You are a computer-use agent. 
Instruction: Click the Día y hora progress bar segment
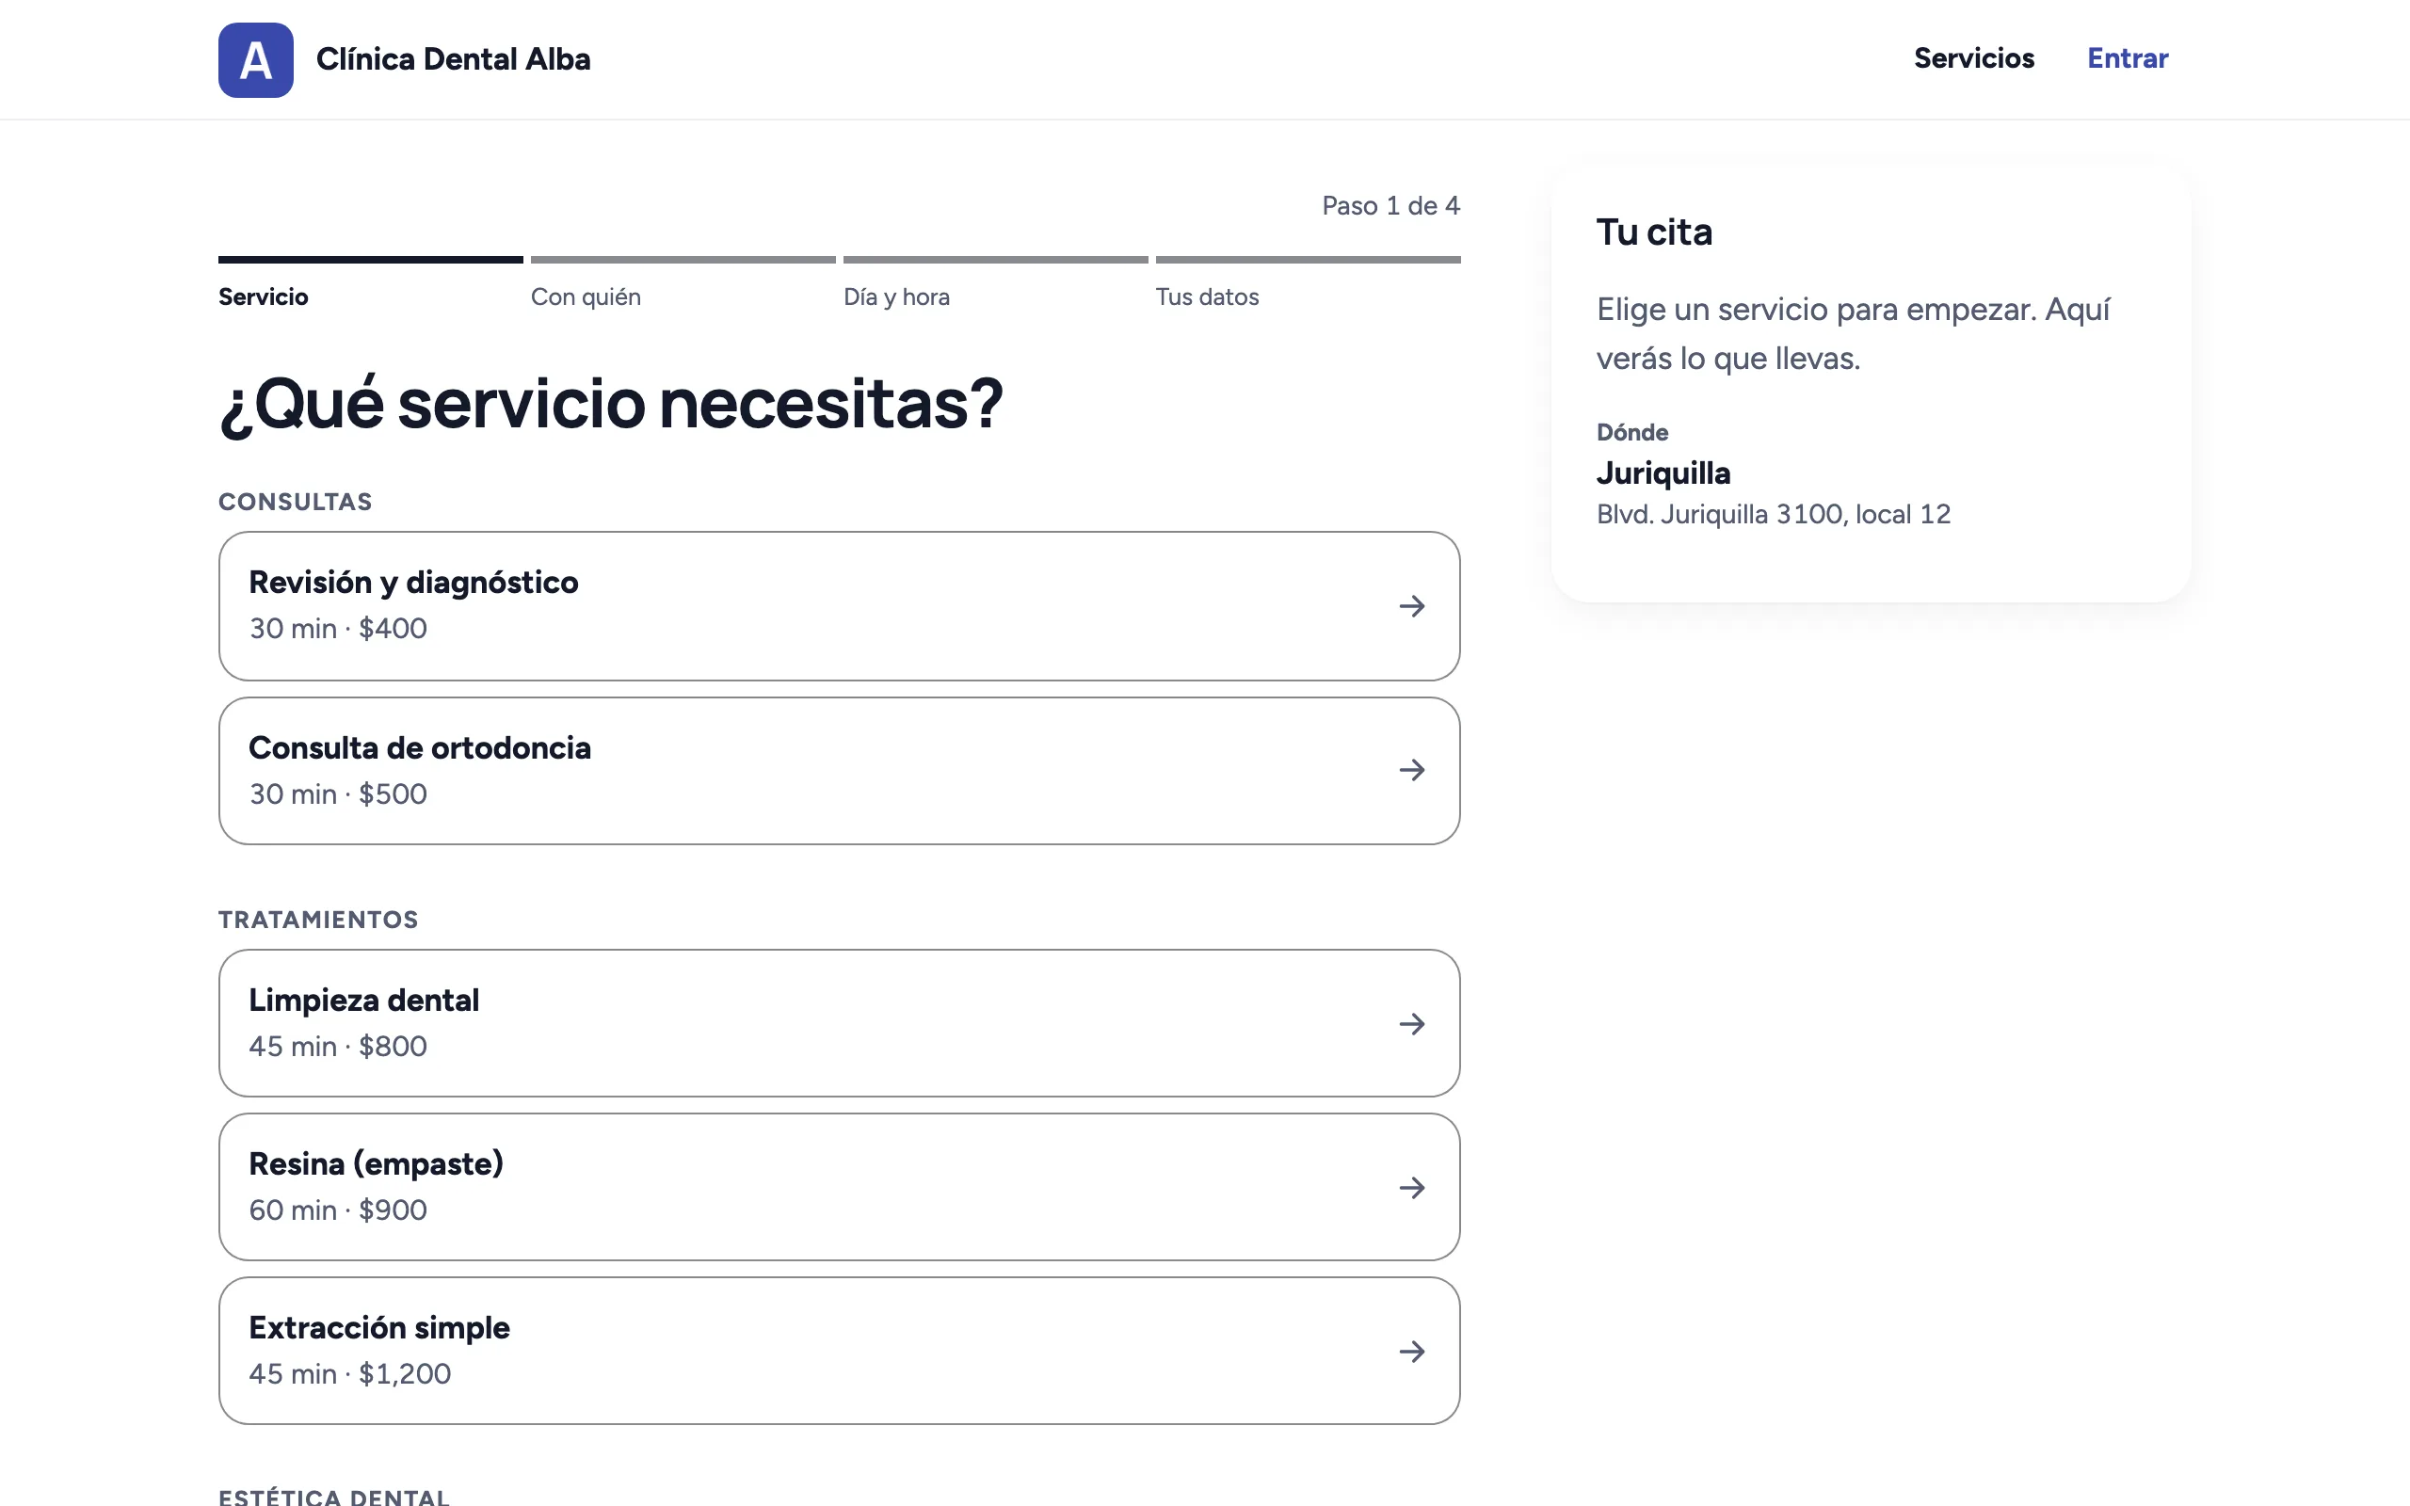(996, 260)
